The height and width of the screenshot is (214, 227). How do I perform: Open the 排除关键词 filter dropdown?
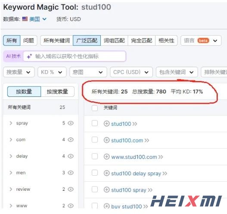(x=214, y=72)
